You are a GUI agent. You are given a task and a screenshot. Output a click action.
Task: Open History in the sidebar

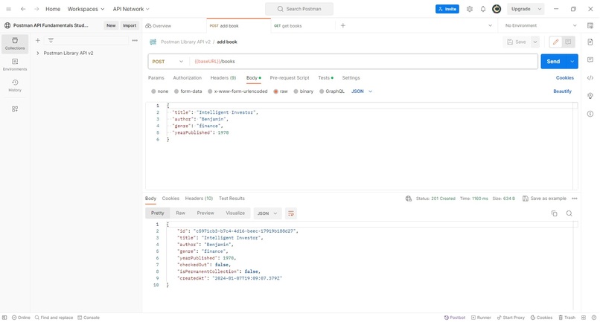point(15,86)
